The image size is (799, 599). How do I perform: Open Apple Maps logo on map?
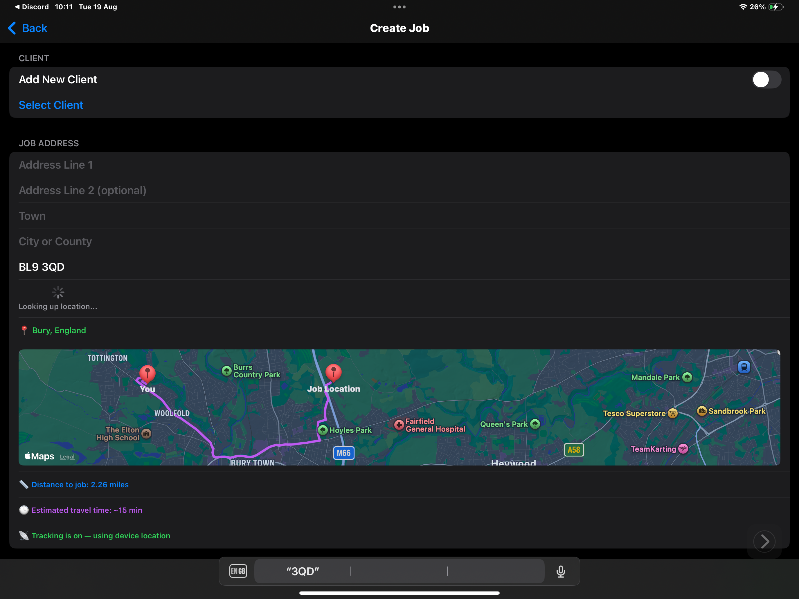pyautogui.click(x=39, y=456)
